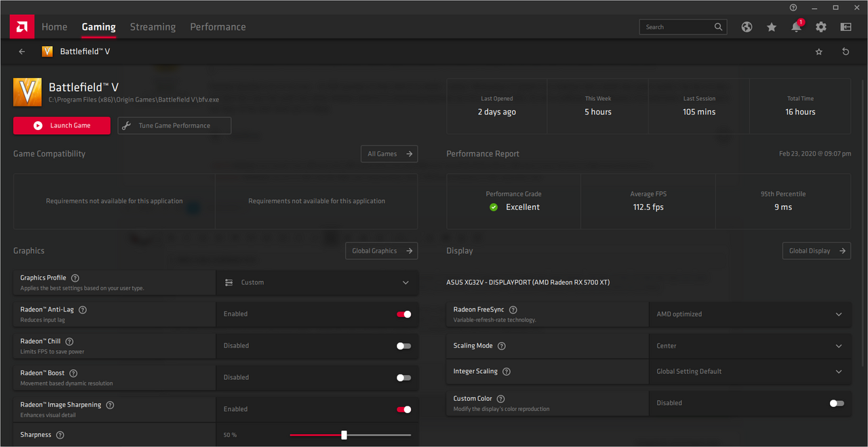Click the Average FPS 112.5 fps value
Viewport: 868px width, 447px height.
[x=648, y=207]
